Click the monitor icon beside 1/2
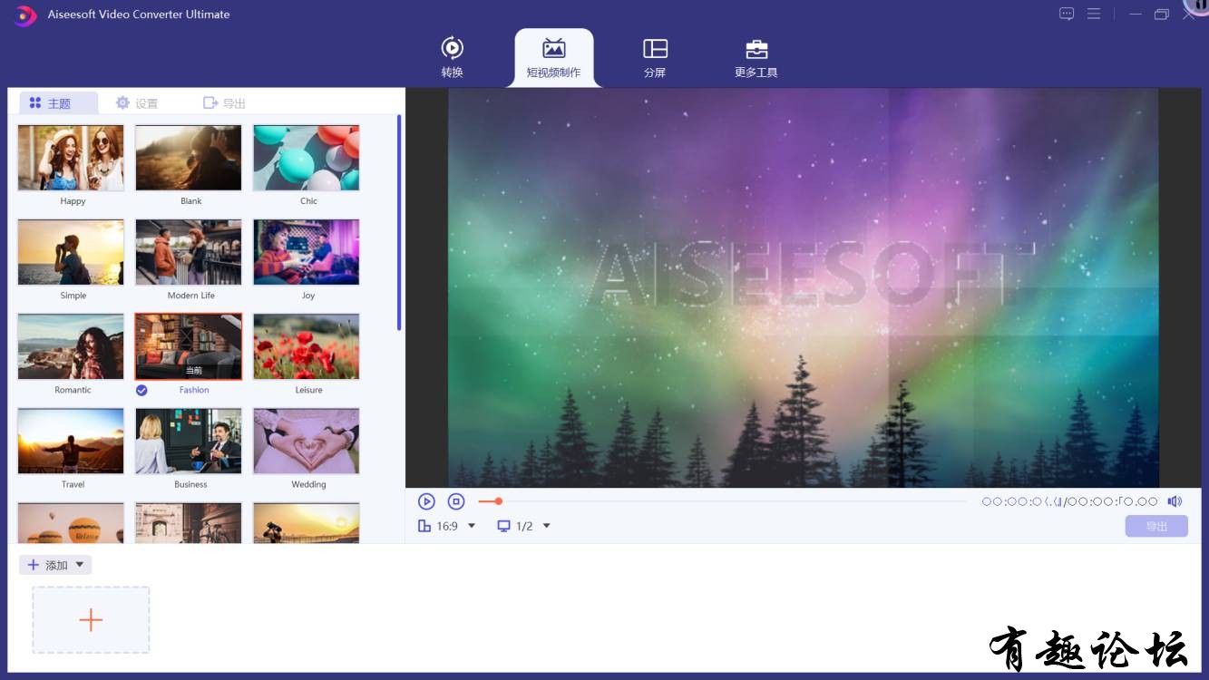1209x680 pixels. tap(503, 526)
